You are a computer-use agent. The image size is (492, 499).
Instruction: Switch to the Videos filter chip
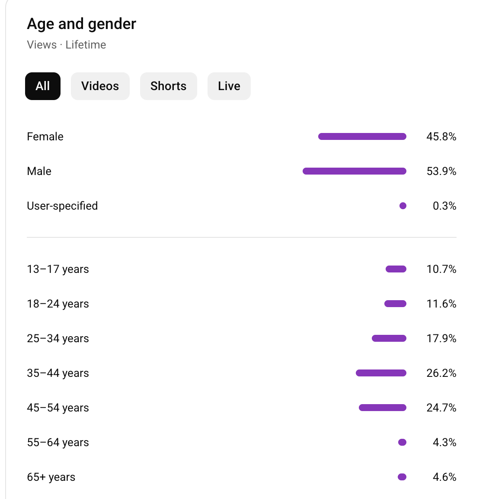pos(100,86)
